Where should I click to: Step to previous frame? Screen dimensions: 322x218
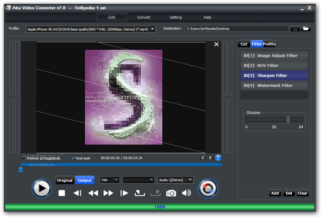[x=78, y=193]
